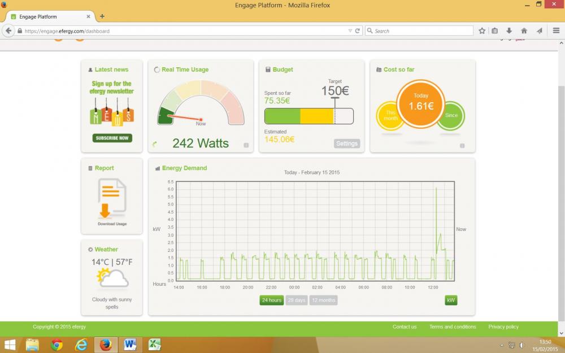Open the bookmarks list icon
The height and width of the screenshot is (353, 565).
(x=495, y=31)
